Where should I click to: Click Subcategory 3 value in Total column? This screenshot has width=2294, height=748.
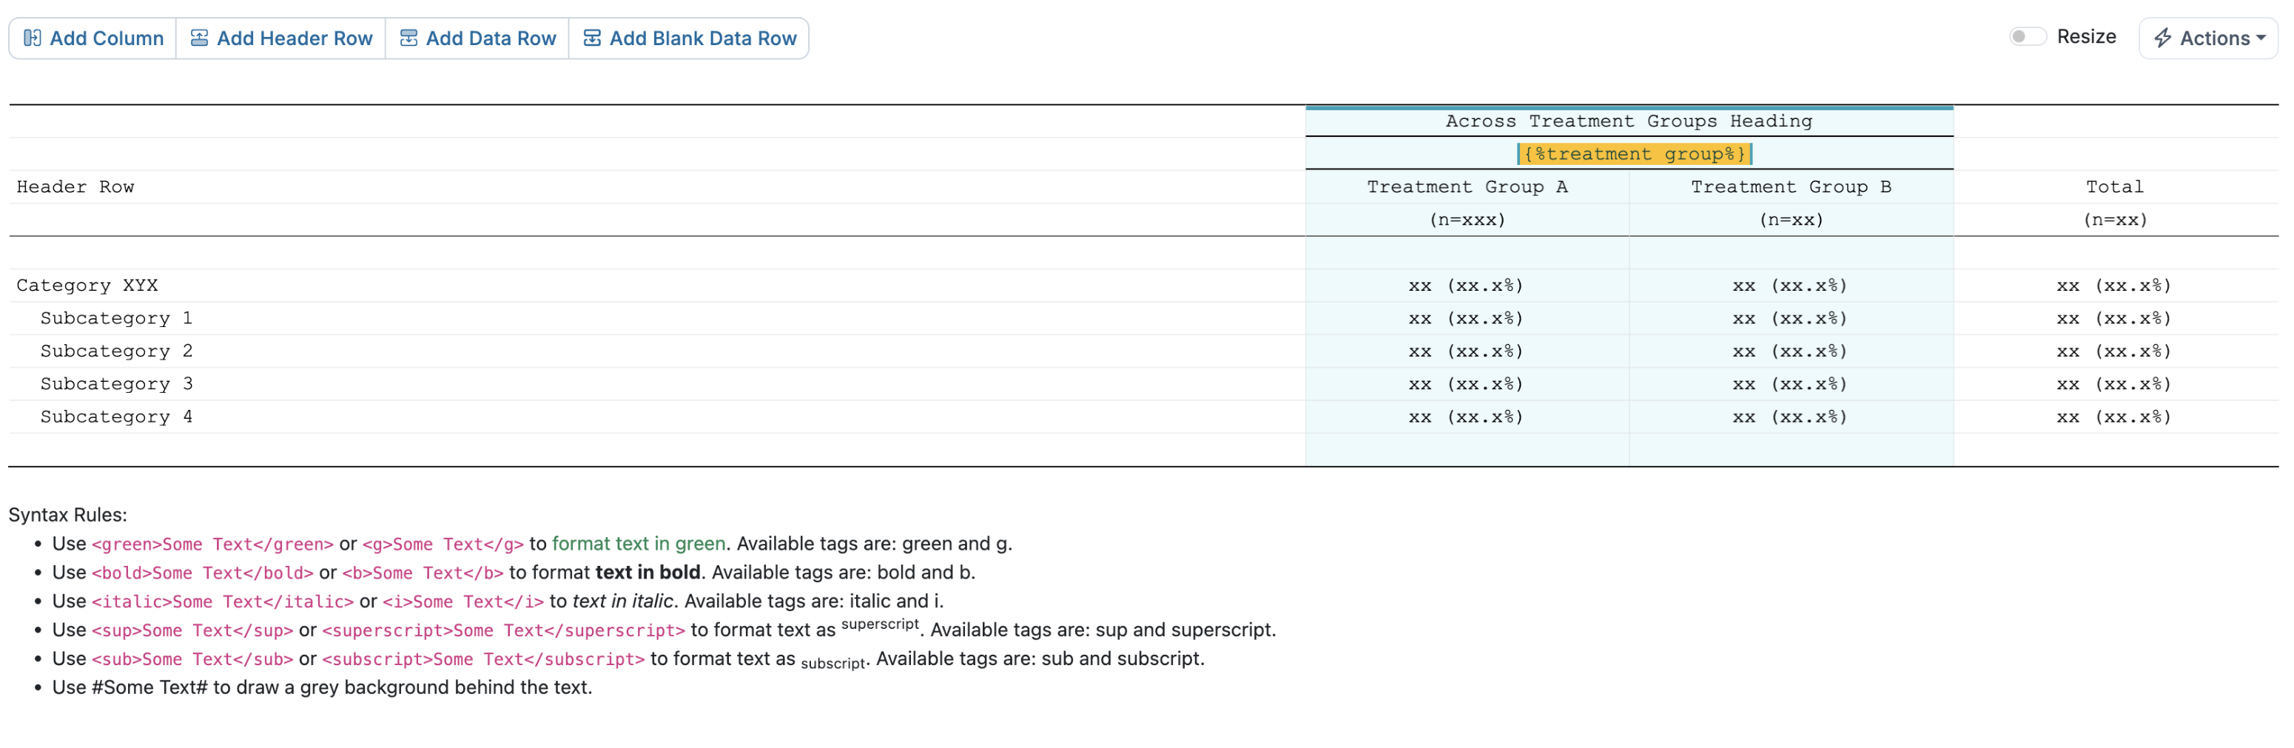[x=2114, y=384]
